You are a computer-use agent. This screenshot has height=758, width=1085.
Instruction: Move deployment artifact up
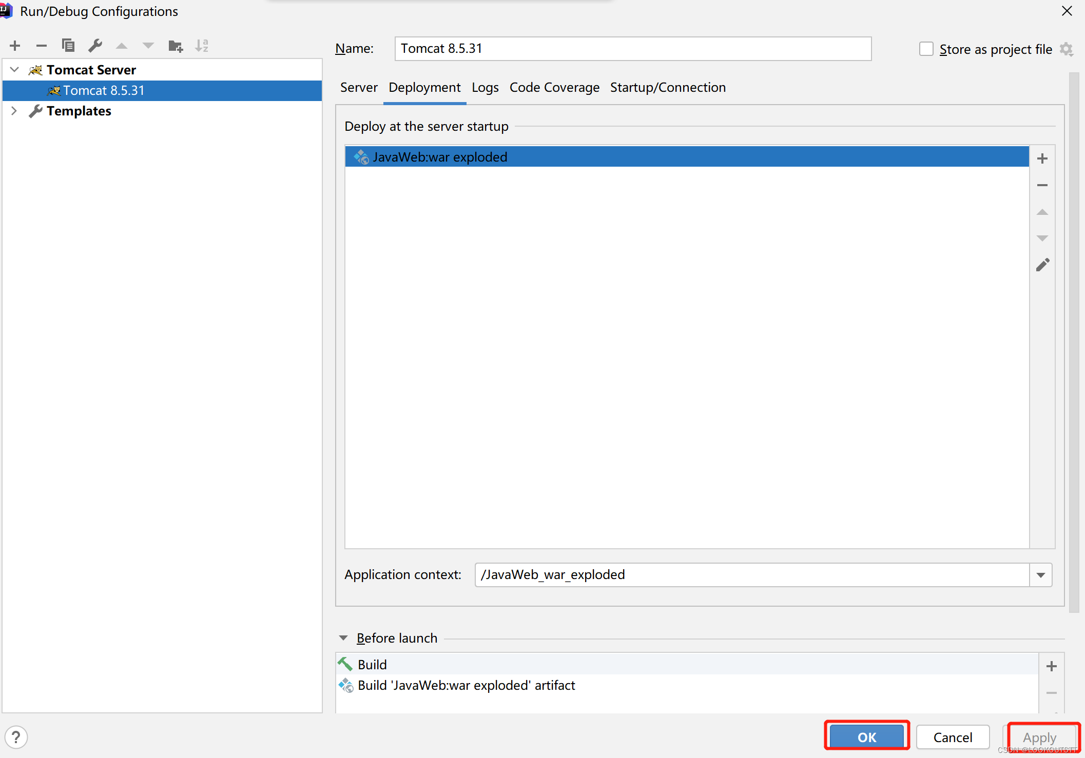pos(1042,212)
